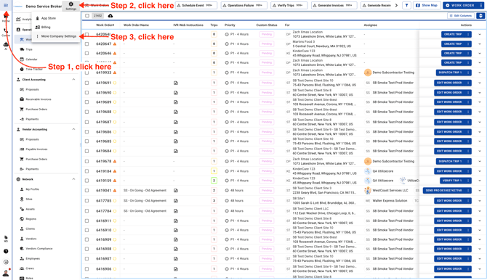The height and width of the screenshot is (280, 487).
Task: Click the Demo Subcontractor Testing avatar for 6419933
Action: (368, 73)
